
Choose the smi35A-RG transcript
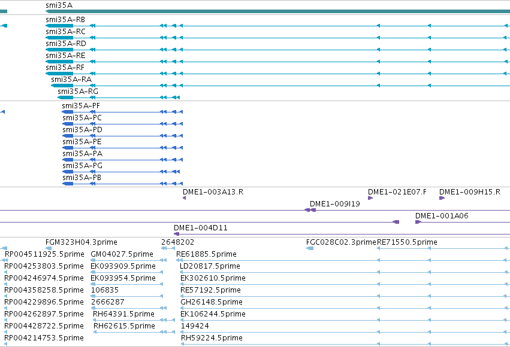78,92
